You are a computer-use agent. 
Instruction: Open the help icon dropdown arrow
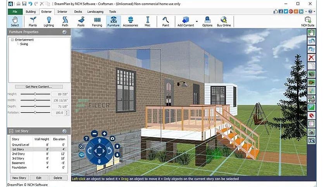point(314,12)
